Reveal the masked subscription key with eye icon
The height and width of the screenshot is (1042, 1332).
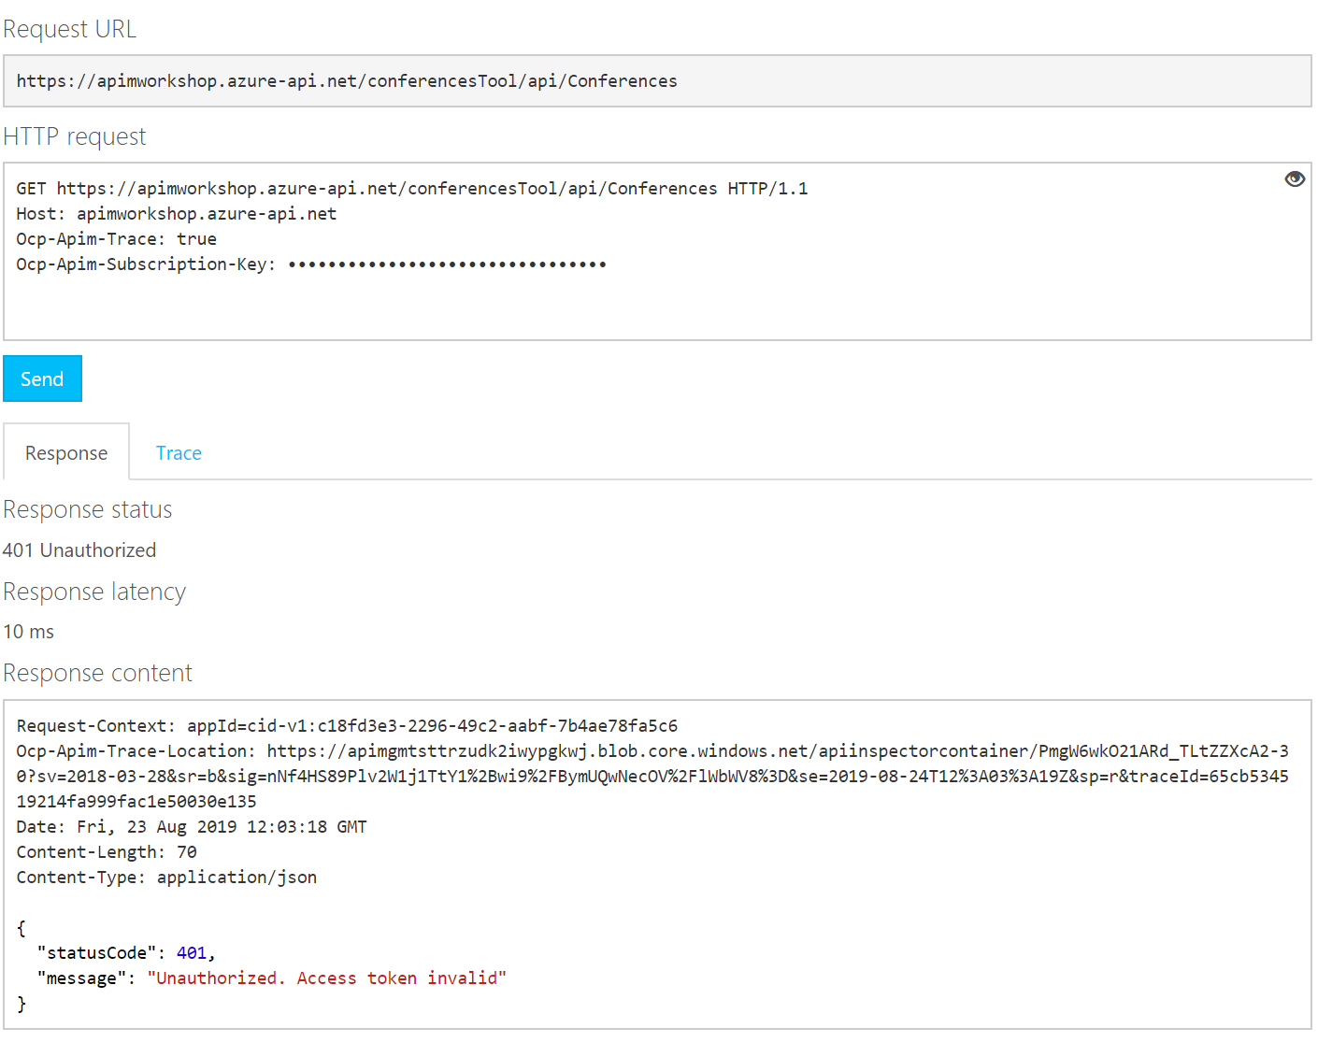(1294, 179)
